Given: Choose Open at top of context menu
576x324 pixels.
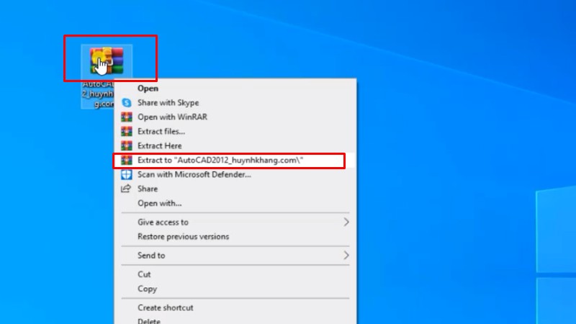Looking at the screenshot, I should (148, 89).
